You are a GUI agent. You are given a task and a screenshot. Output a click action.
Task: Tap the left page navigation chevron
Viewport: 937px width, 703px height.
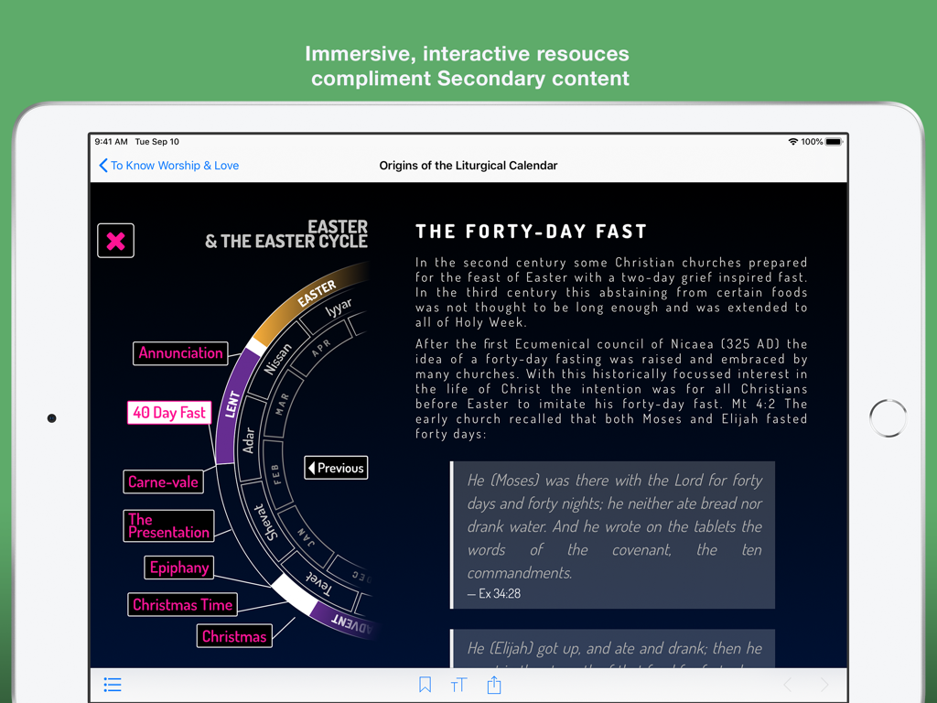point(789,684)
